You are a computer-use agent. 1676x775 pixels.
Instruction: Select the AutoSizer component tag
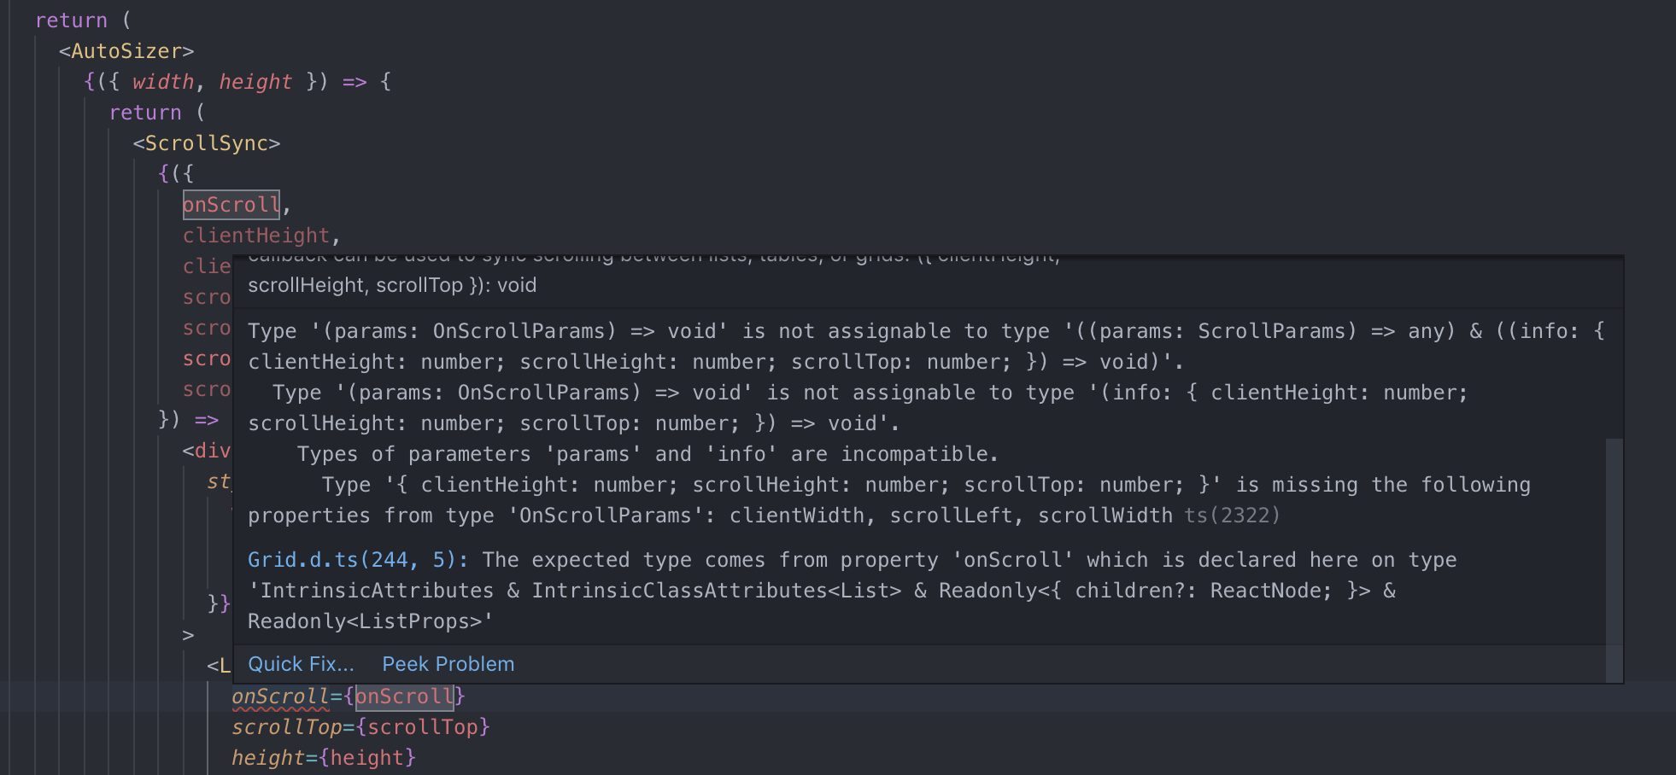click(x=126, y=50)
